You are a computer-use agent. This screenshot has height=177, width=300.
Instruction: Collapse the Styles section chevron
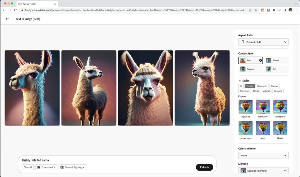(240, 81)
